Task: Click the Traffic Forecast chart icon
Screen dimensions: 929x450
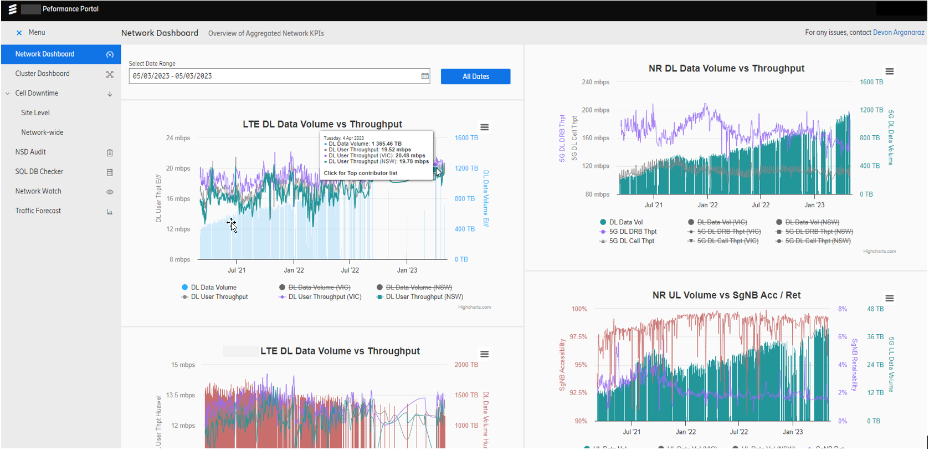Action: pyautogui.click(x=110, y=212)
